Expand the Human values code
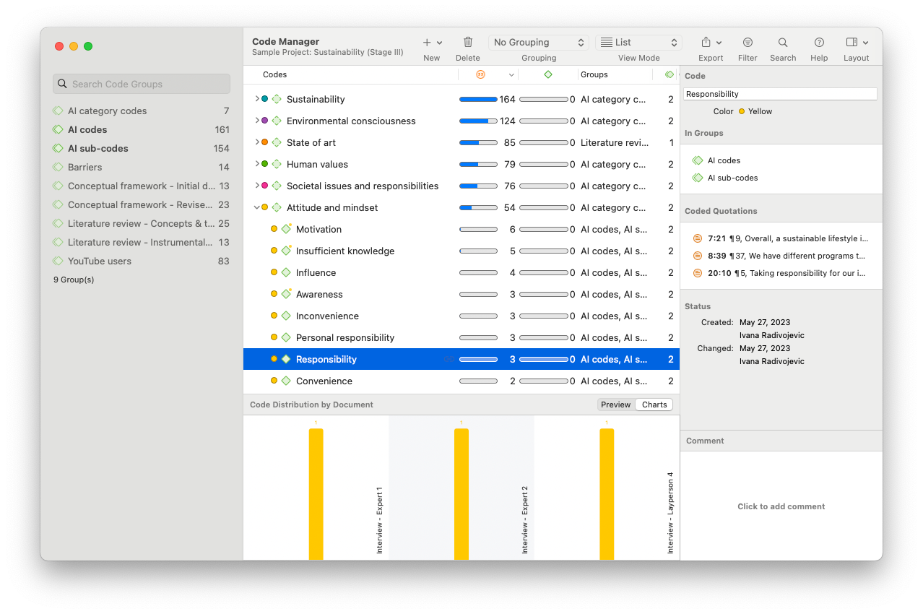 pos(256,164)
